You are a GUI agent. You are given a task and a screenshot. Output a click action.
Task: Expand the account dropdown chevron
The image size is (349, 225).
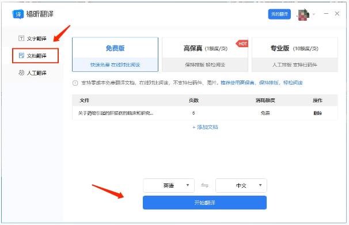314,14
